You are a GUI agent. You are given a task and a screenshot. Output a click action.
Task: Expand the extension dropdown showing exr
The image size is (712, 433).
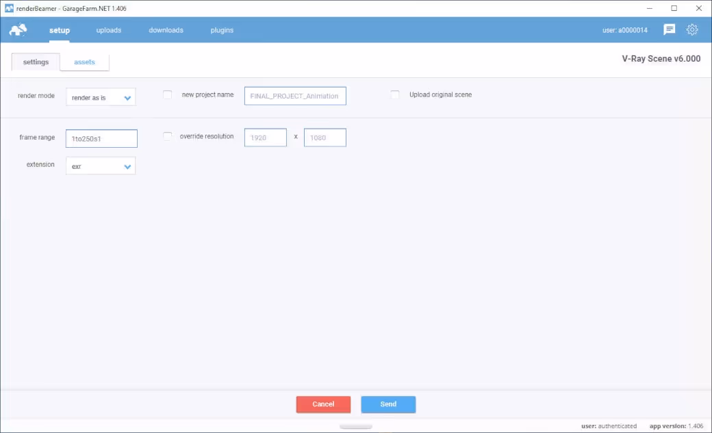click(x=101, y=166)
